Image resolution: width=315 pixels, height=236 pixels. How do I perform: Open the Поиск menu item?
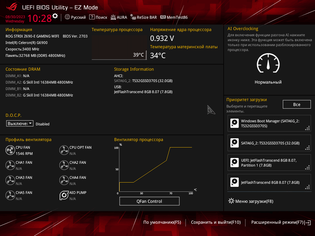[101, 17]
